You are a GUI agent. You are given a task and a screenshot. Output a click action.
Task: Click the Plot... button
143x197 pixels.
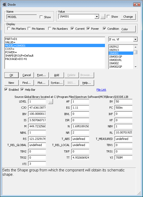41,83
